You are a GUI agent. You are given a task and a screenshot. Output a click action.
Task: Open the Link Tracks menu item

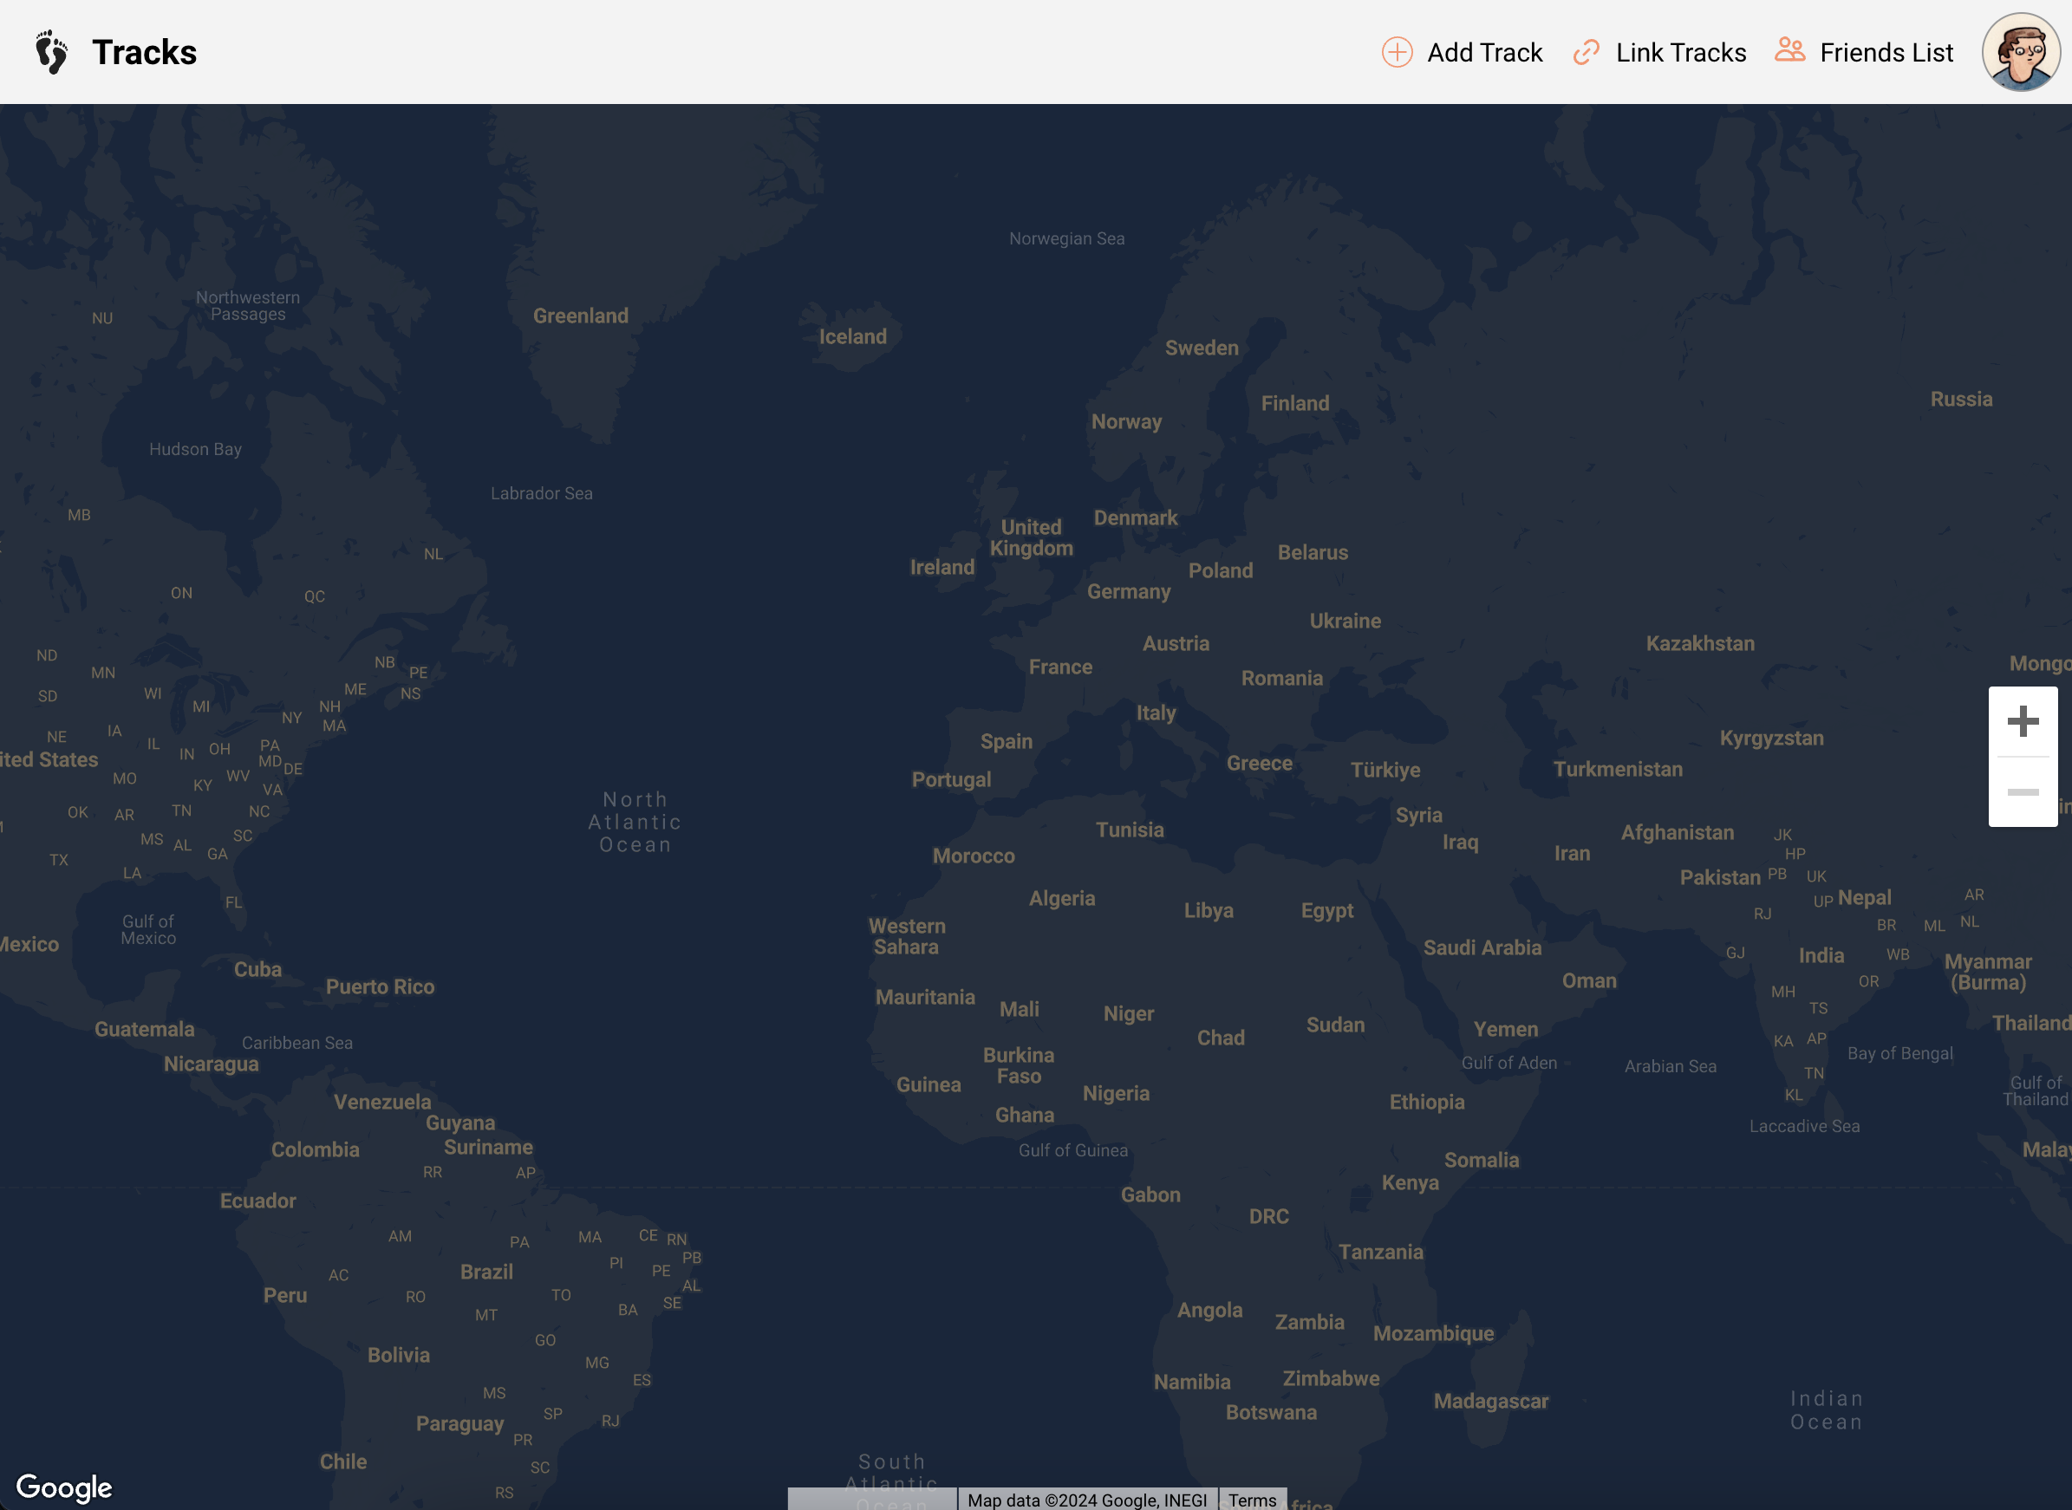coord(1680,52)
